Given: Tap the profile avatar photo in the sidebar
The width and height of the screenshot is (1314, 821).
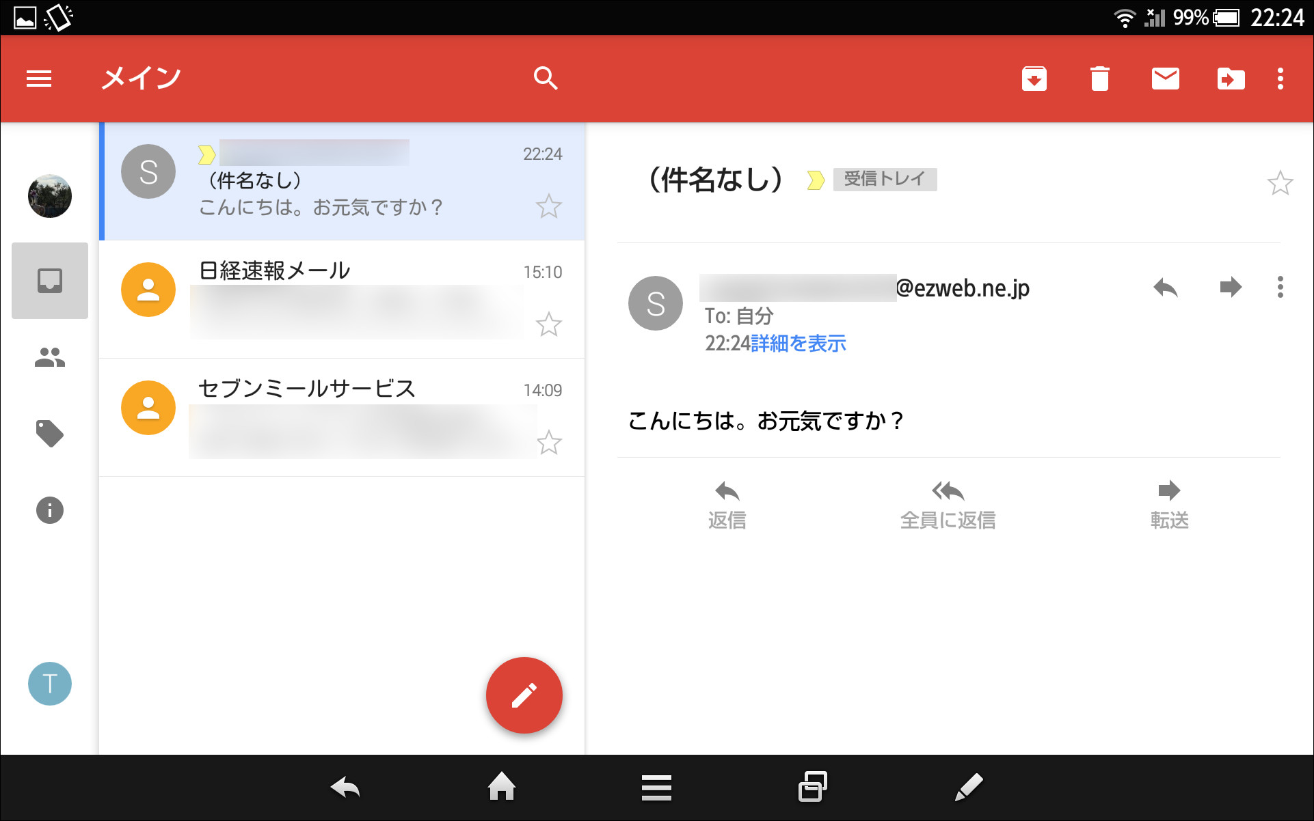Looking at the screenshot, I should click(x=49, y=196).
